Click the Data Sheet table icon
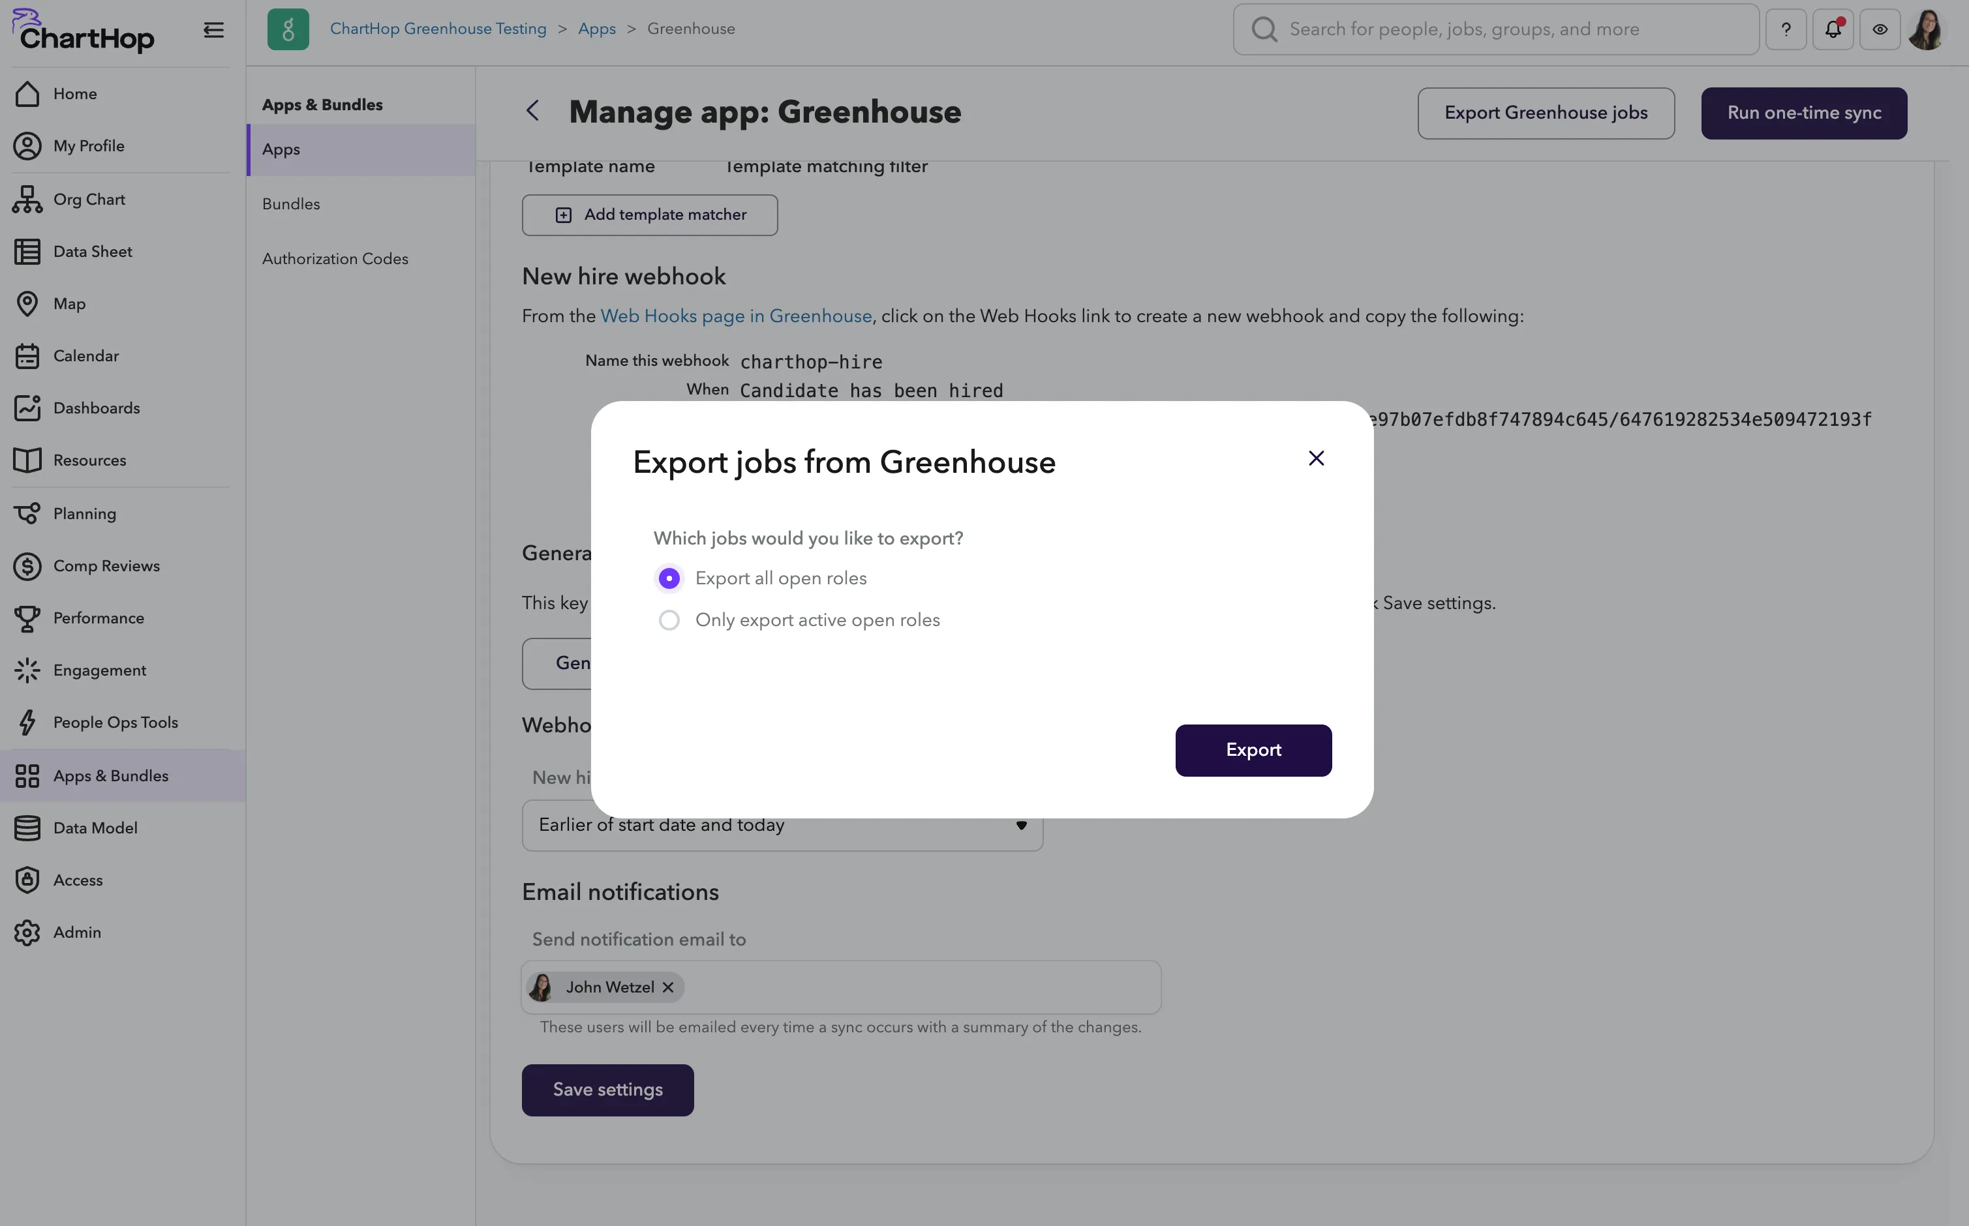This screenshot has height=1226, width=1969. coord(27,251)
